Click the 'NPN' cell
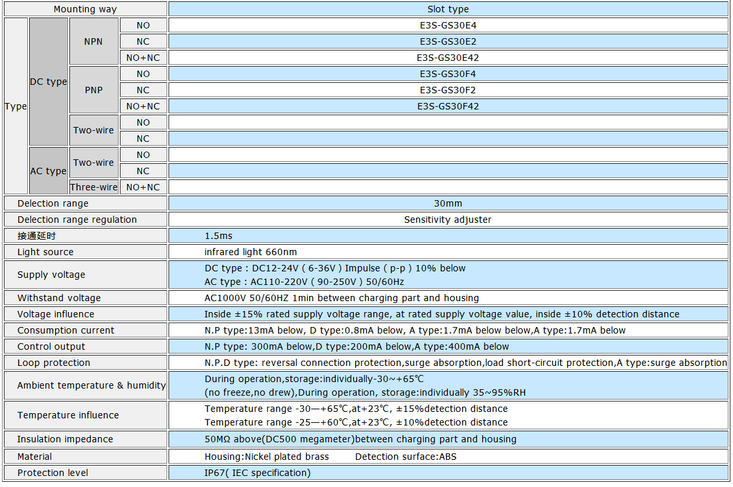This screenshot has height=487, width=733. pyautogui.click(x=93, y=41)
